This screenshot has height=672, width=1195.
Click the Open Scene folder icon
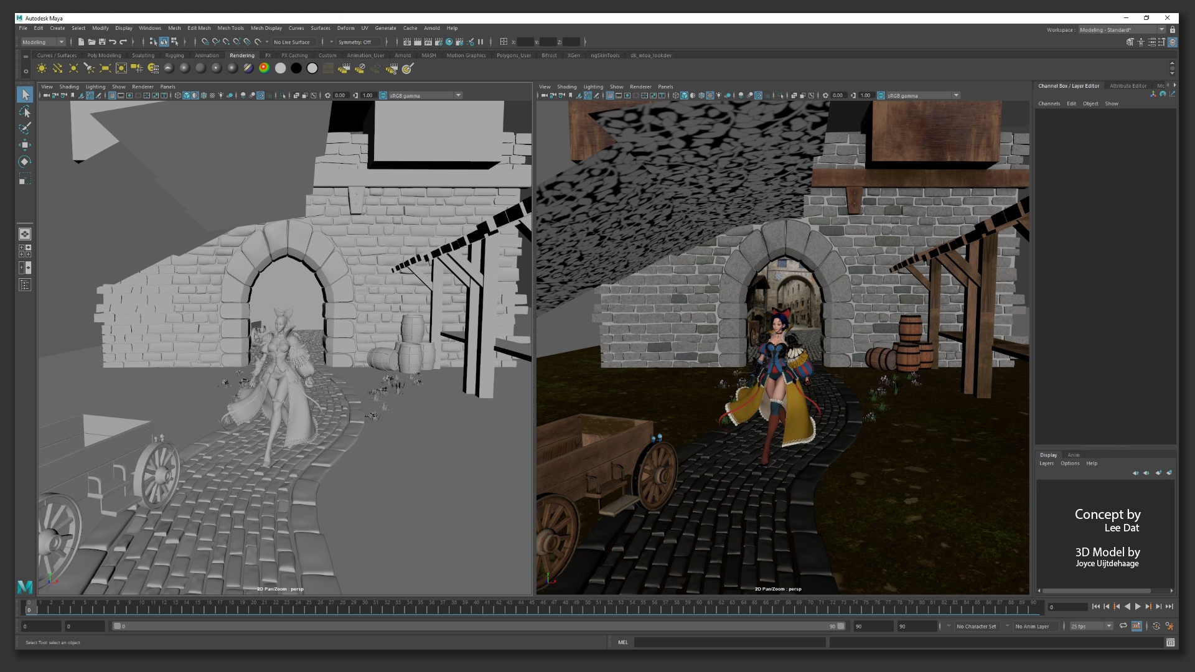(91, 42)
